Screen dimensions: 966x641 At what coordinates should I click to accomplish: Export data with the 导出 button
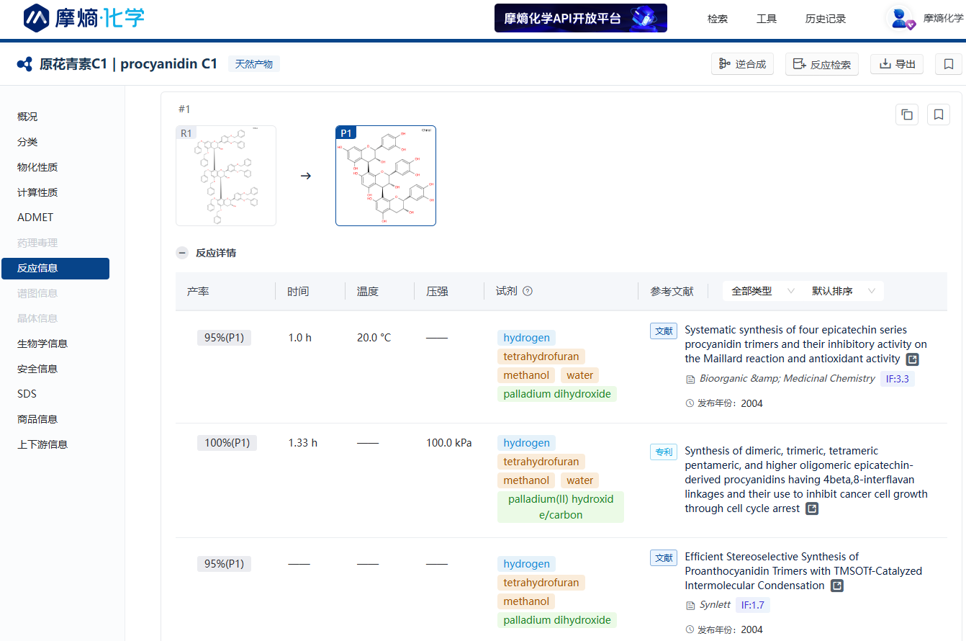pyautogui.click(x=896, y=64)
